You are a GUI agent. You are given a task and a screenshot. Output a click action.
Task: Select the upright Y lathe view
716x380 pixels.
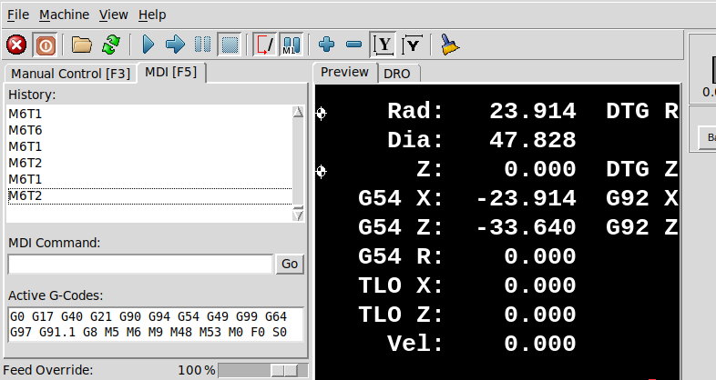tap(383, 45)
